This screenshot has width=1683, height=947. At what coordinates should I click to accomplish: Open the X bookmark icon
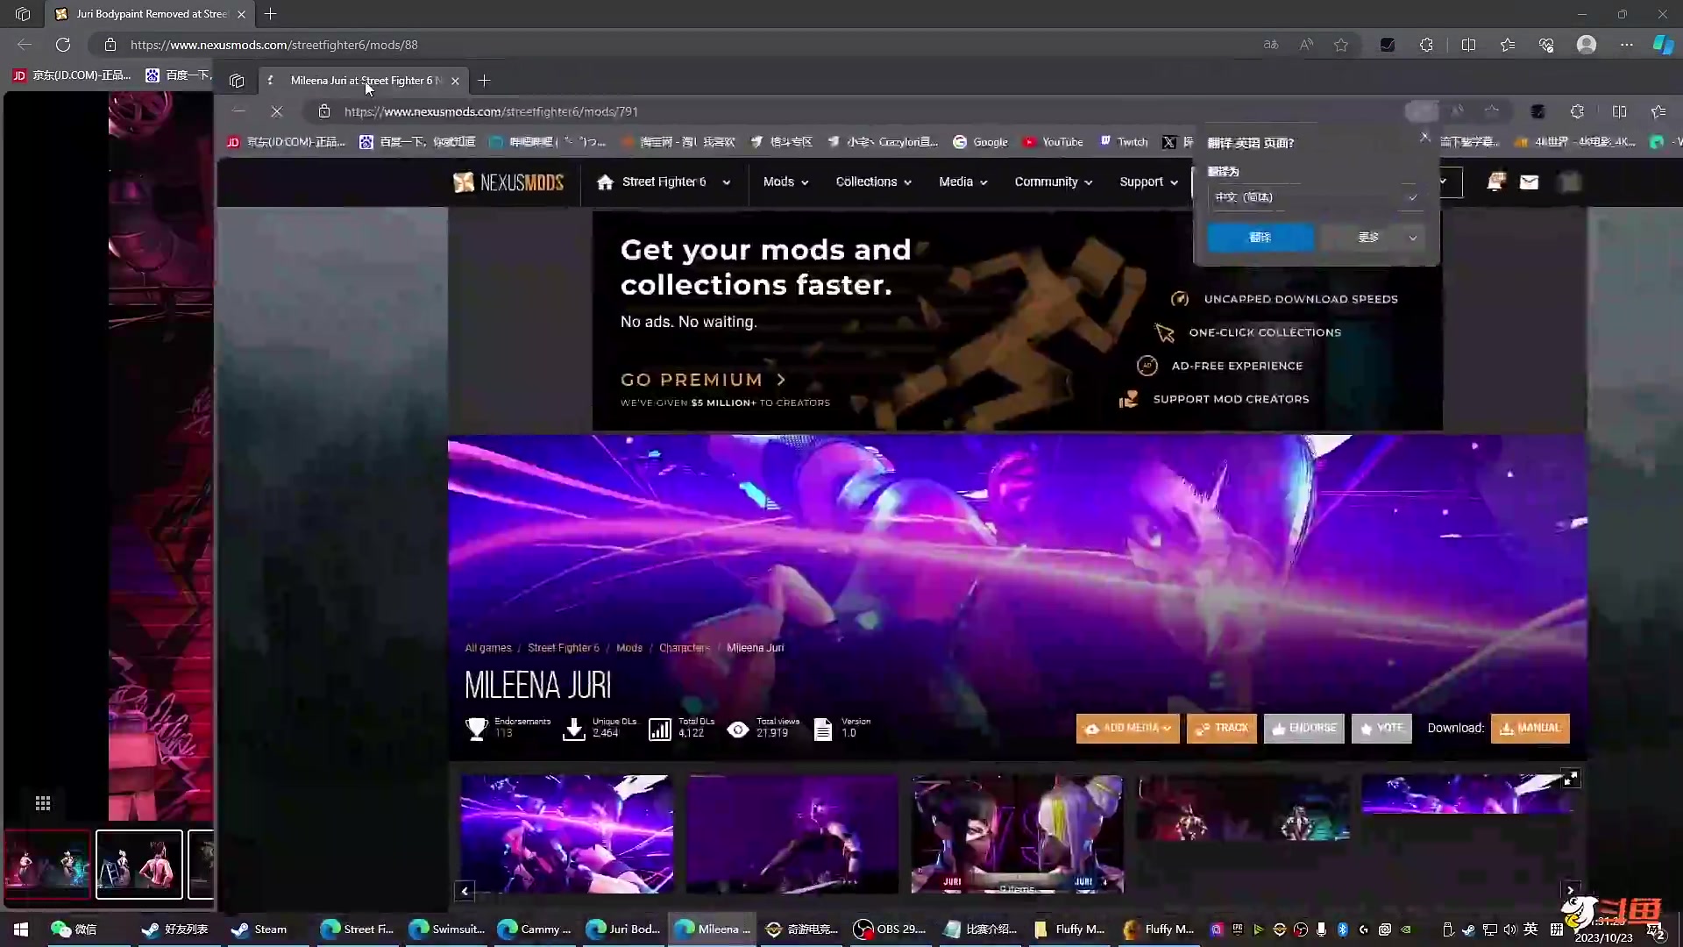click(1169, 142)
